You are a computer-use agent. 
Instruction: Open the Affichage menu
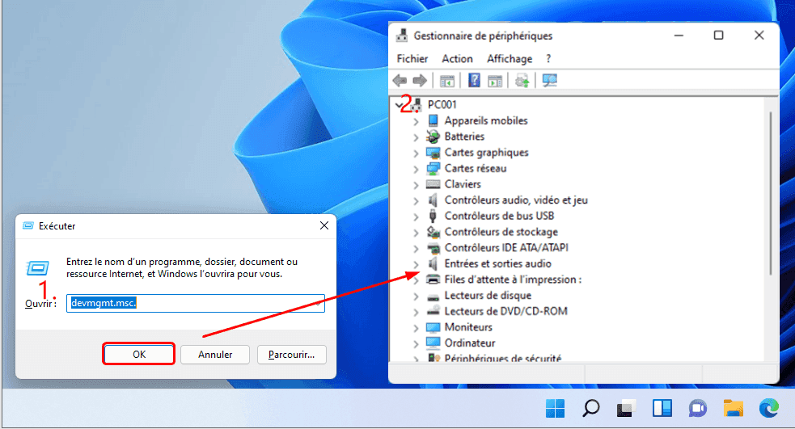(x=510, y=59)
